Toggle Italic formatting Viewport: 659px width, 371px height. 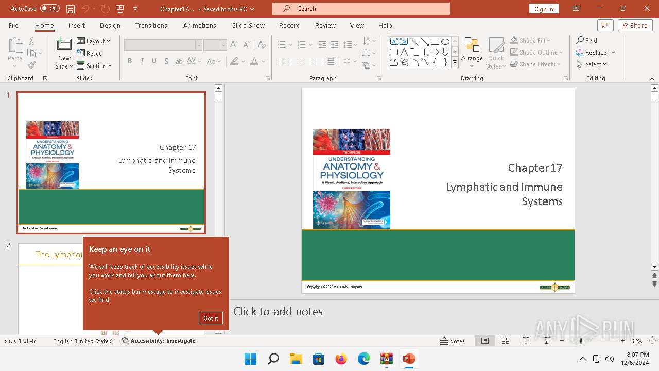coord(142,61)
